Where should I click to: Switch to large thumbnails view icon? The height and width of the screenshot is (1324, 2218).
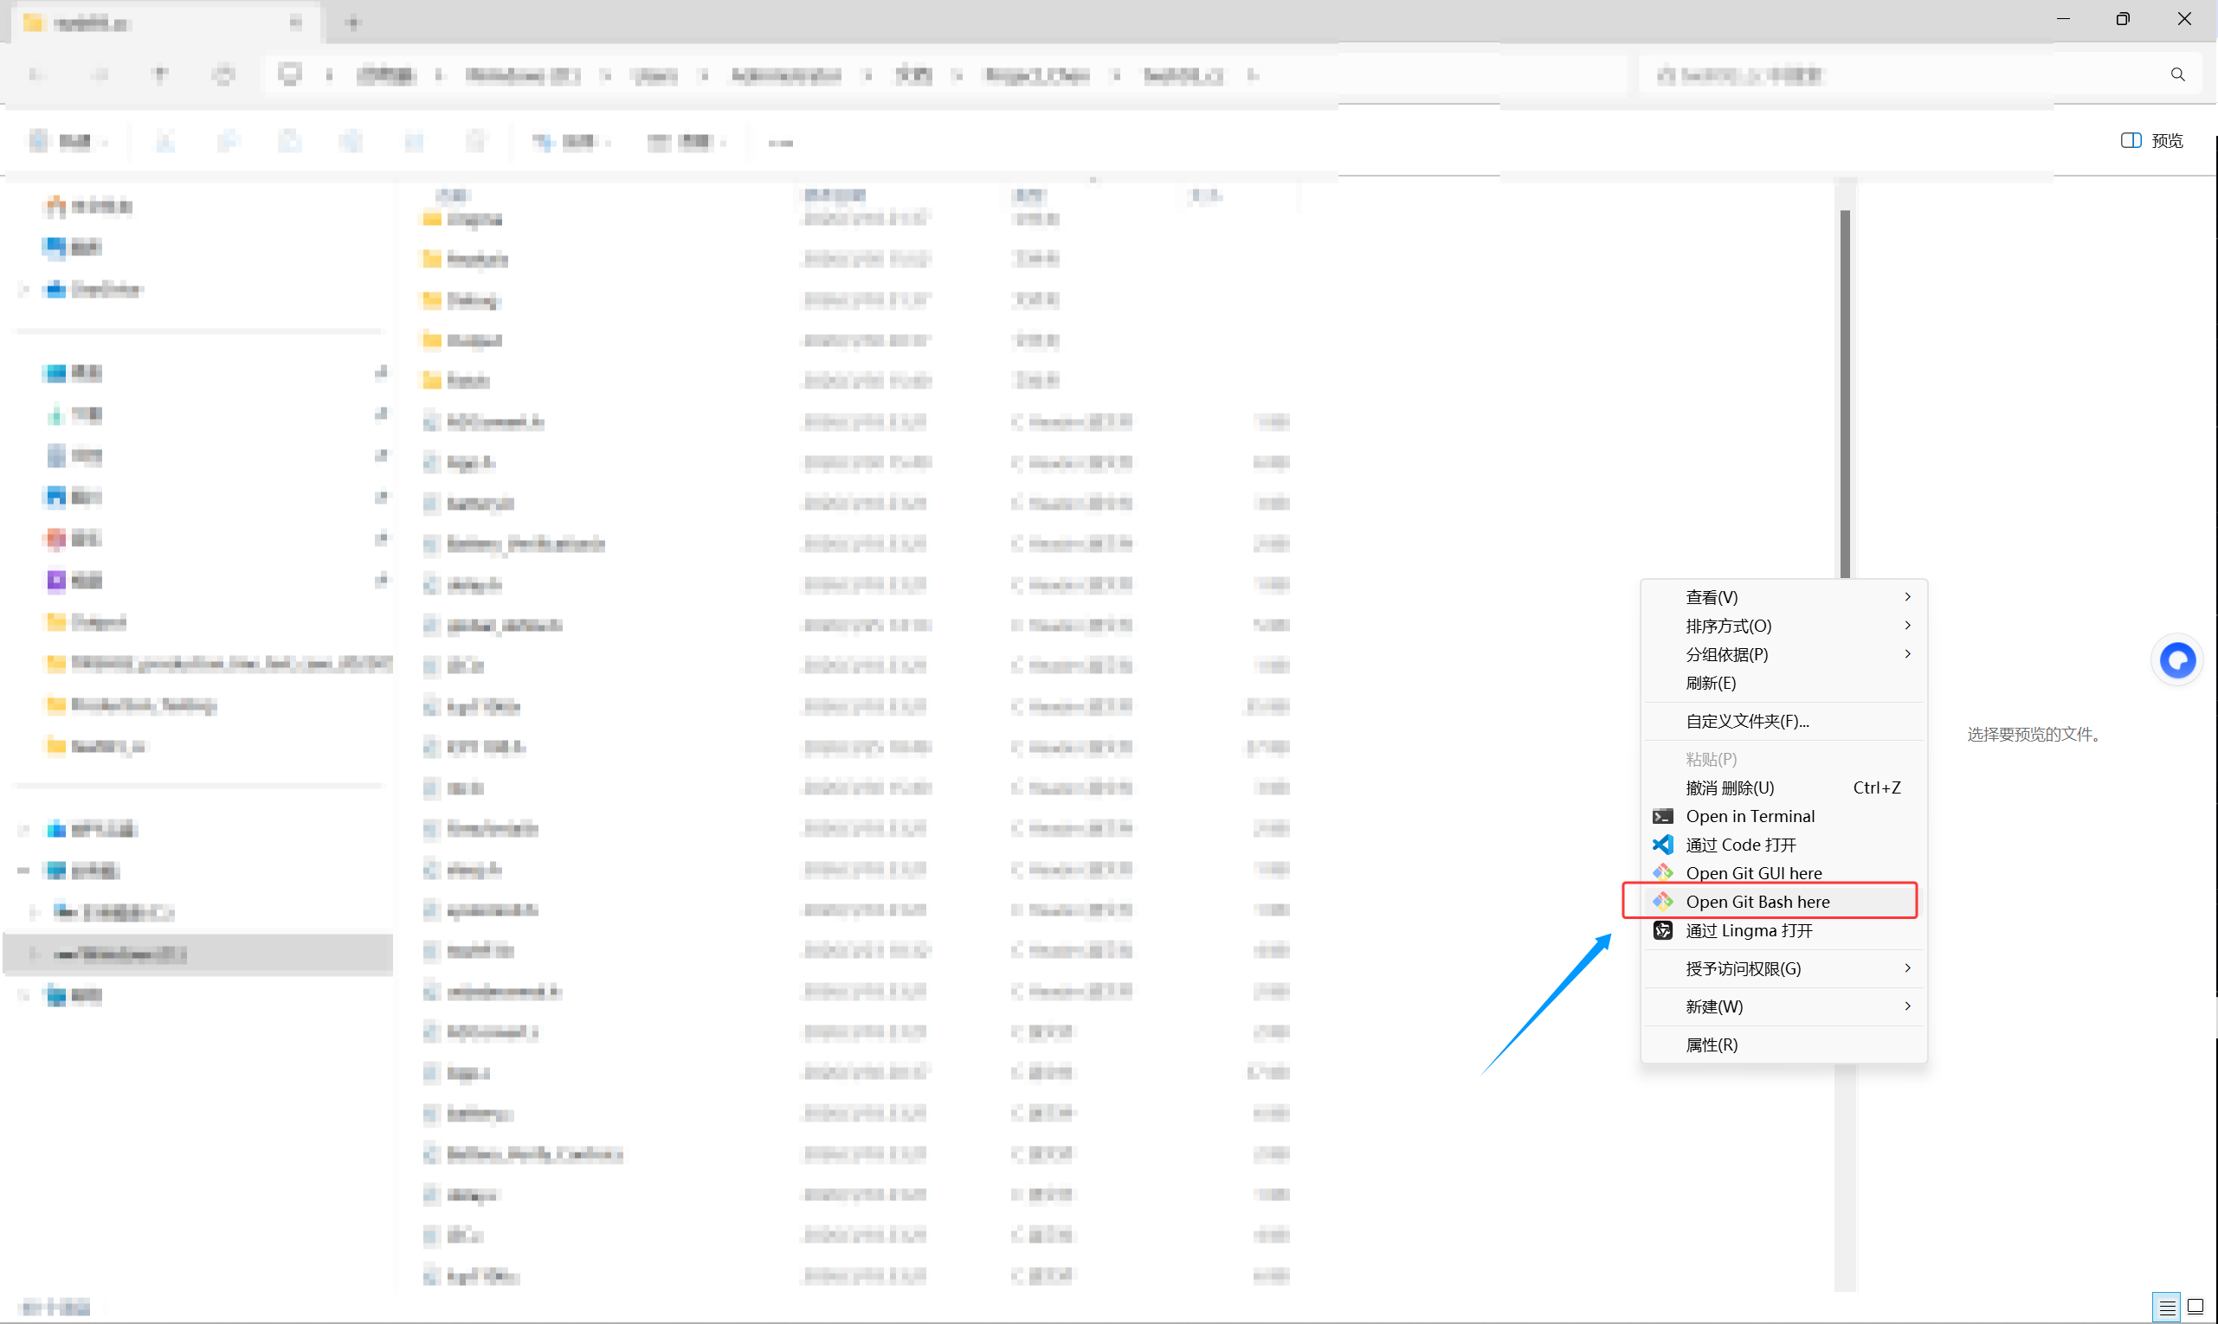point(2195,1307)
